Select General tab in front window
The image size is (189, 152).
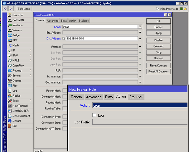[77, 97]
